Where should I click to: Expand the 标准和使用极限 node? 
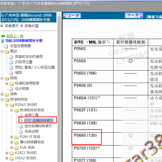click(x=7, y=84)
